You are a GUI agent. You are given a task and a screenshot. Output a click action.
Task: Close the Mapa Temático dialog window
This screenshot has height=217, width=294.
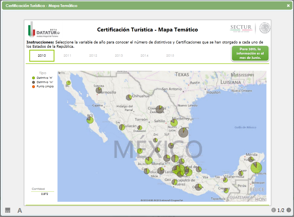tap(288, 6)
